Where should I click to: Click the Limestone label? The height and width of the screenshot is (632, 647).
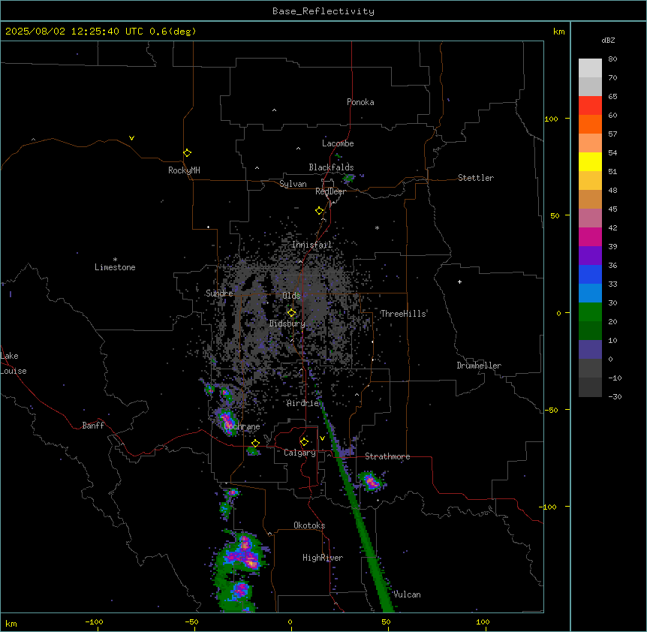pos(115,267)
